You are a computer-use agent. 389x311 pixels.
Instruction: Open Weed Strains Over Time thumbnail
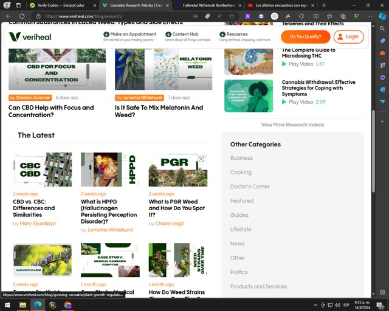(x=178, y=260)
